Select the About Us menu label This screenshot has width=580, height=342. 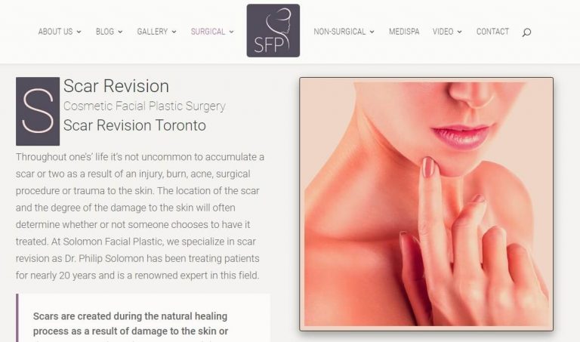(55, 32)
